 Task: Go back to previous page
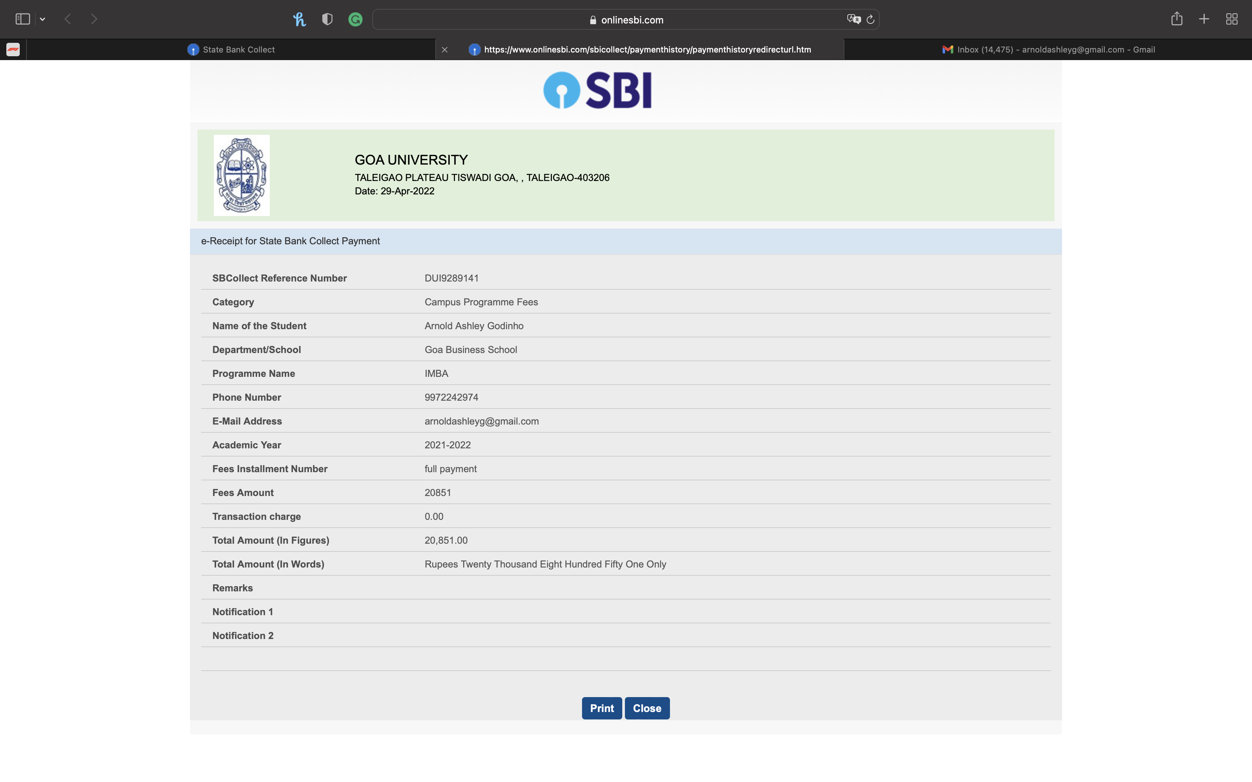[68, 19]
